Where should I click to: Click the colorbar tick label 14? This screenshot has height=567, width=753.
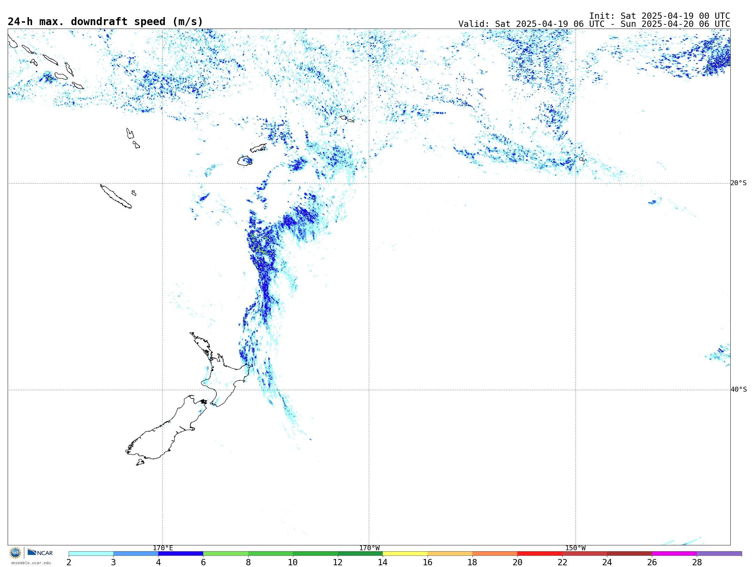point(383,562)
